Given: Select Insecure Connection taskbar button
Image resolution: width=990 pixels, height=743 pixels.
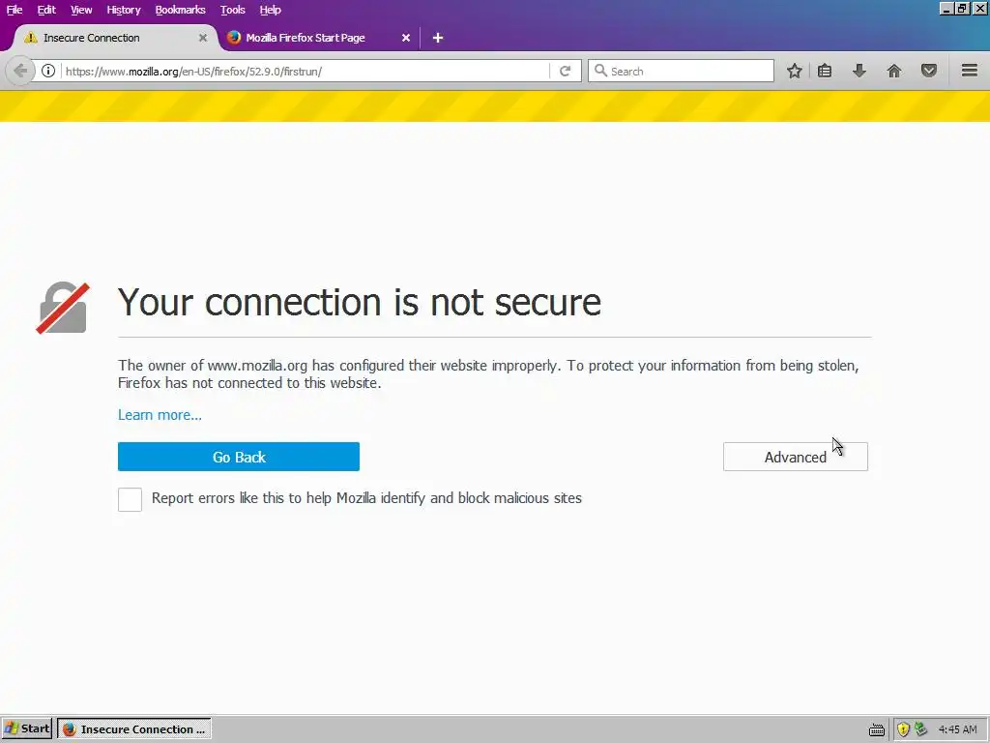Looking at the screenshot, I should [134, 729].
